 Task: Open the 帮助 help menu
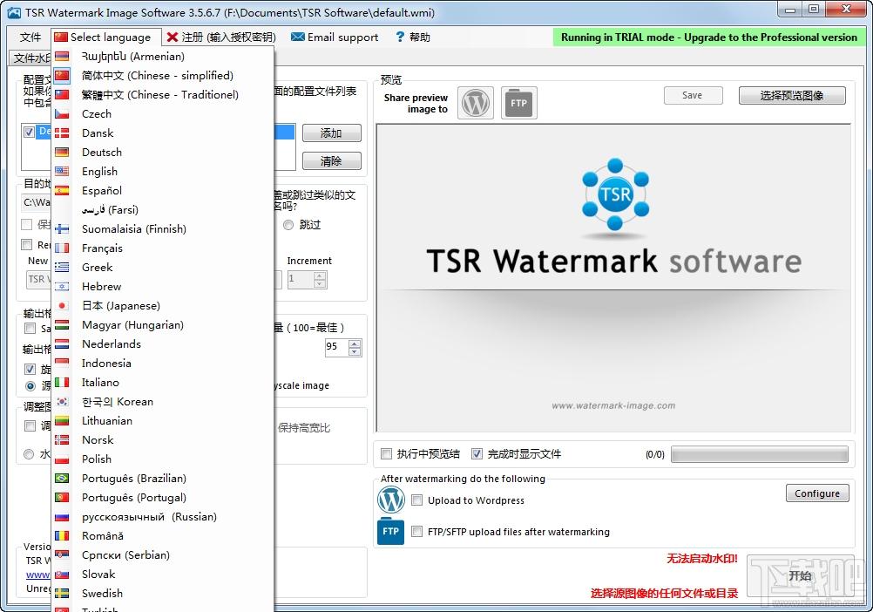[x=413, y=37]
